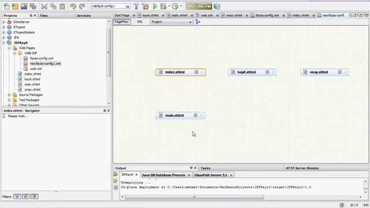Collapse the Web Pages folder
This screenshot has height=208, width=370.
(9, 48)
